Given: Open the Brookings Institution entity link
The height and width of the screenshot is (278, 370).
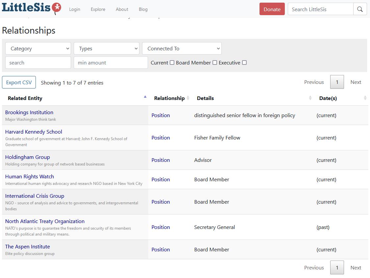Looking at the screenshot, I should (x=29, y=112).
